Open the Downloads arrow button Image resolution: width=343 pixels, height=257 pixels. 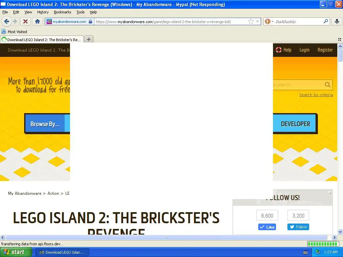click(x=337, y=21)
